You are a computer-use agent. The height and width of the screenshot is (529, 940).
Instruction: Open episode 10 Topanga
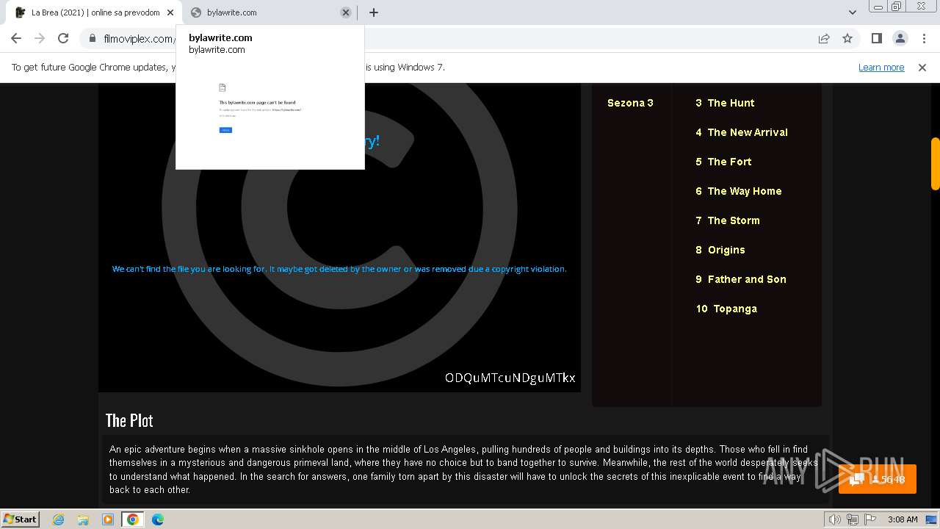tap(726, 309)
